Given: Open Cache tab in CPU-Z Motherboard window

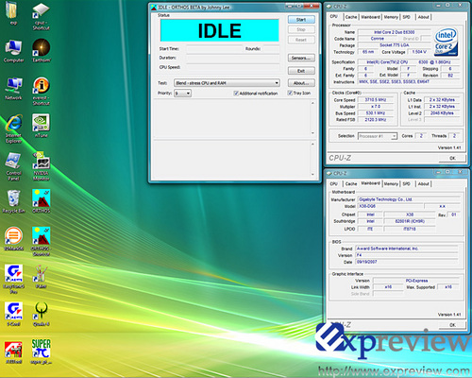Looking at the screenshot, I should [351, 183].
